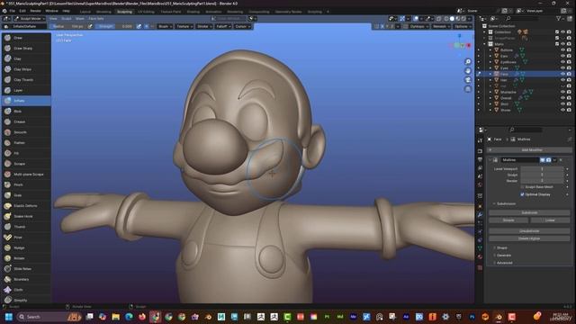Open the Sculpt Mode dropdown
The image size is (576, 324).
[30, 18]
